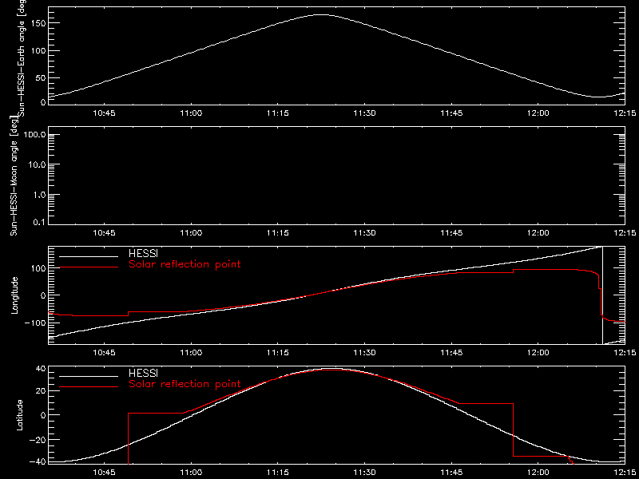
Task: Click red legend line sample in Latitude plot
Action: [89, 386]
